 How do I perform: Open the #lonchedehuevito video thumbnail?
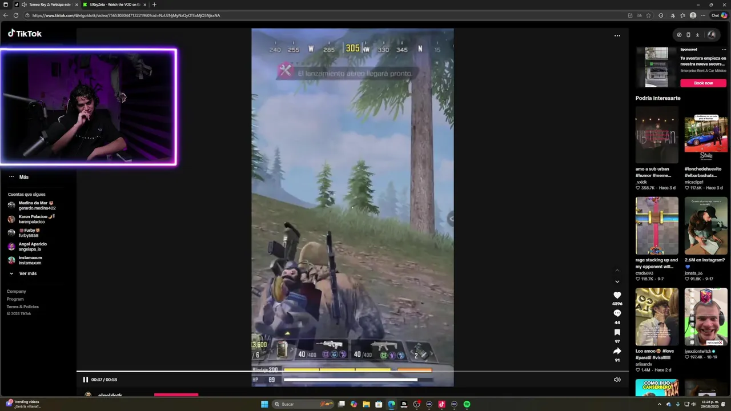706,135
